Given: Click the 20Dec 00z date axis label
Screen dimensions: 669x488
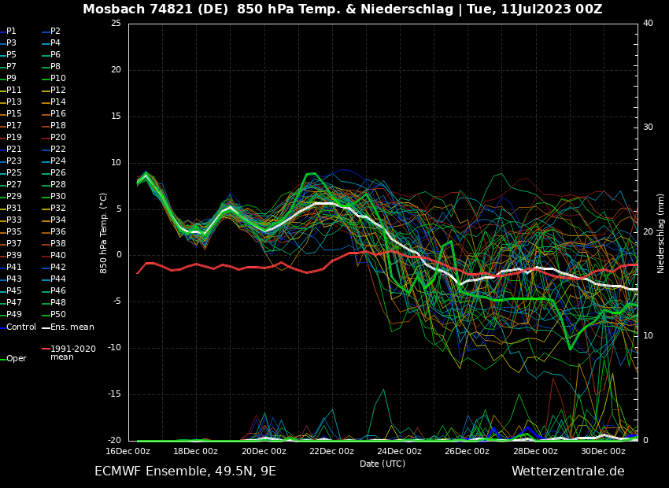Looking at the screenshot, I should tap(264, 452).
